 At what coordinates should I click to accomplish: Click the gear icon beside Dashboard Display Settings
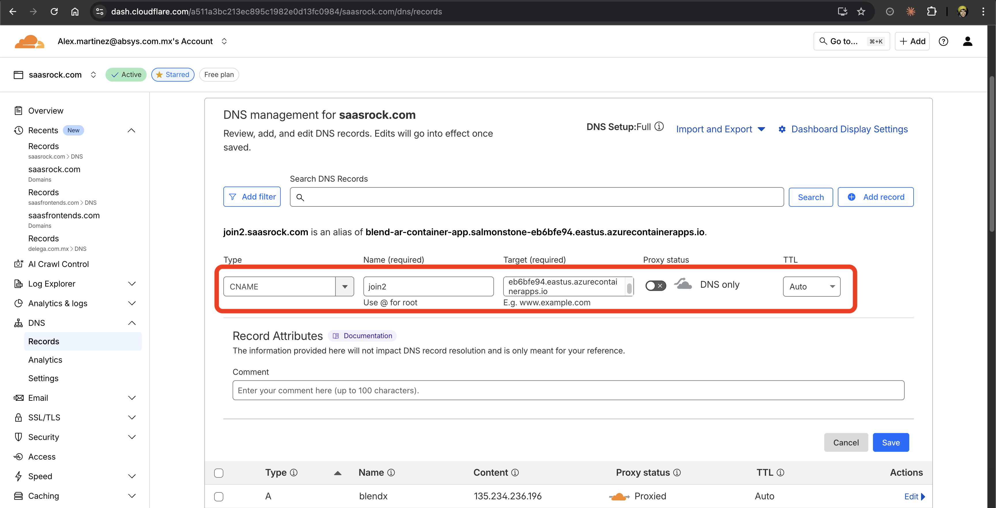pyautogui.click(x=782, y=129)
